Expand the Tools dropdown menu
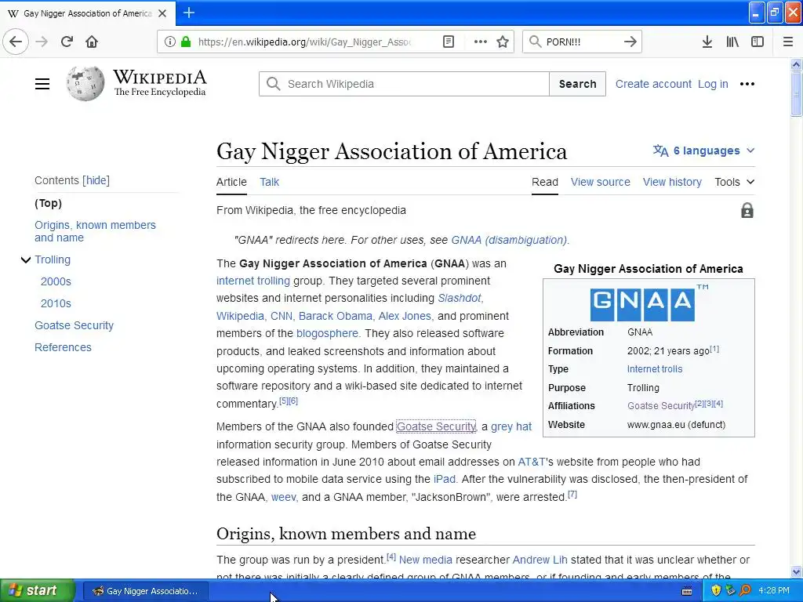The height and width of the screenshot is (602, 803). pyautogui.click(x=734, y=182)
